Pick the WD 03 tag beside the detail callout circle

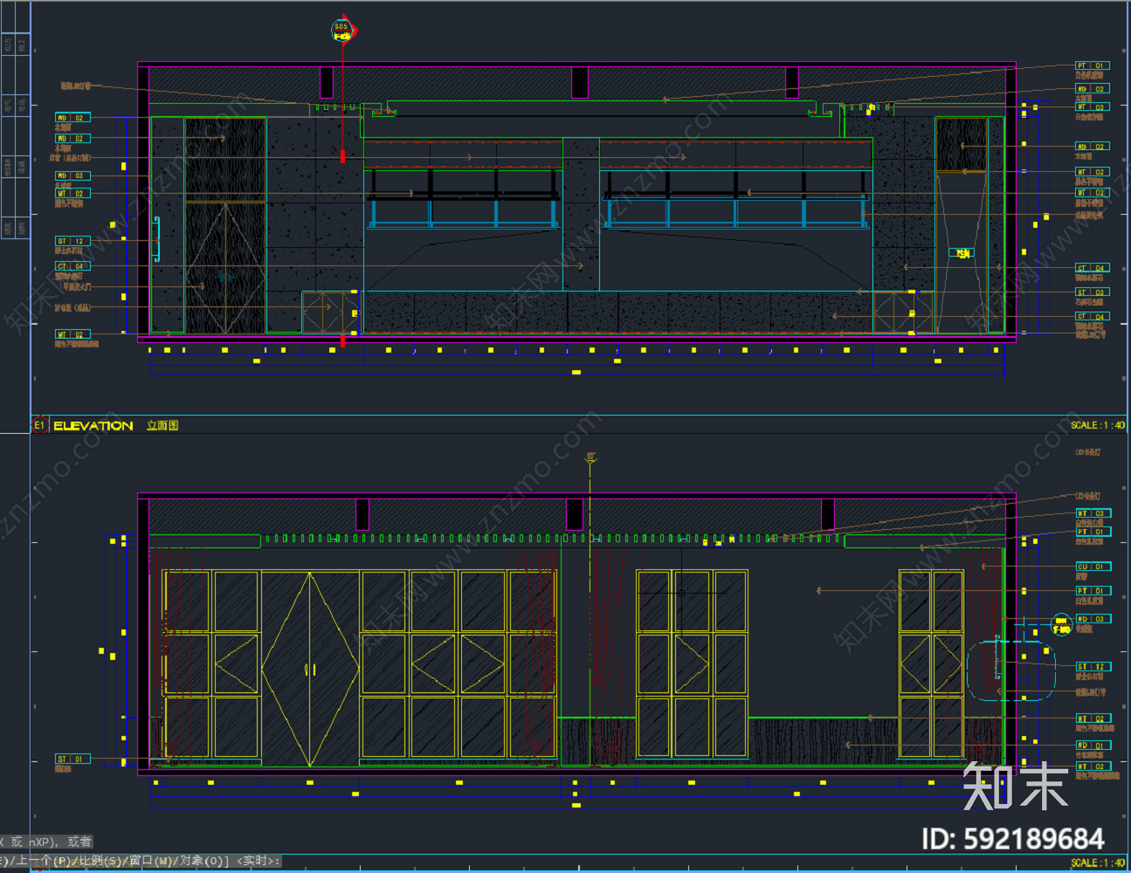point(1092,619)
